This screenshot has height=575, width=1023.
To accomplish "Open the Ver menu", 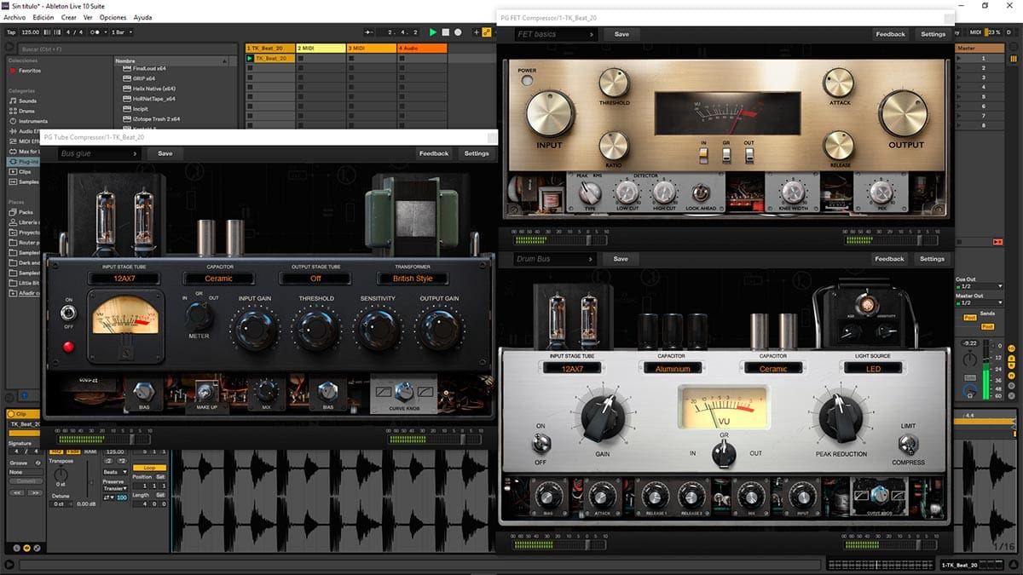I will pyautogui.click(x=88, y=17).
